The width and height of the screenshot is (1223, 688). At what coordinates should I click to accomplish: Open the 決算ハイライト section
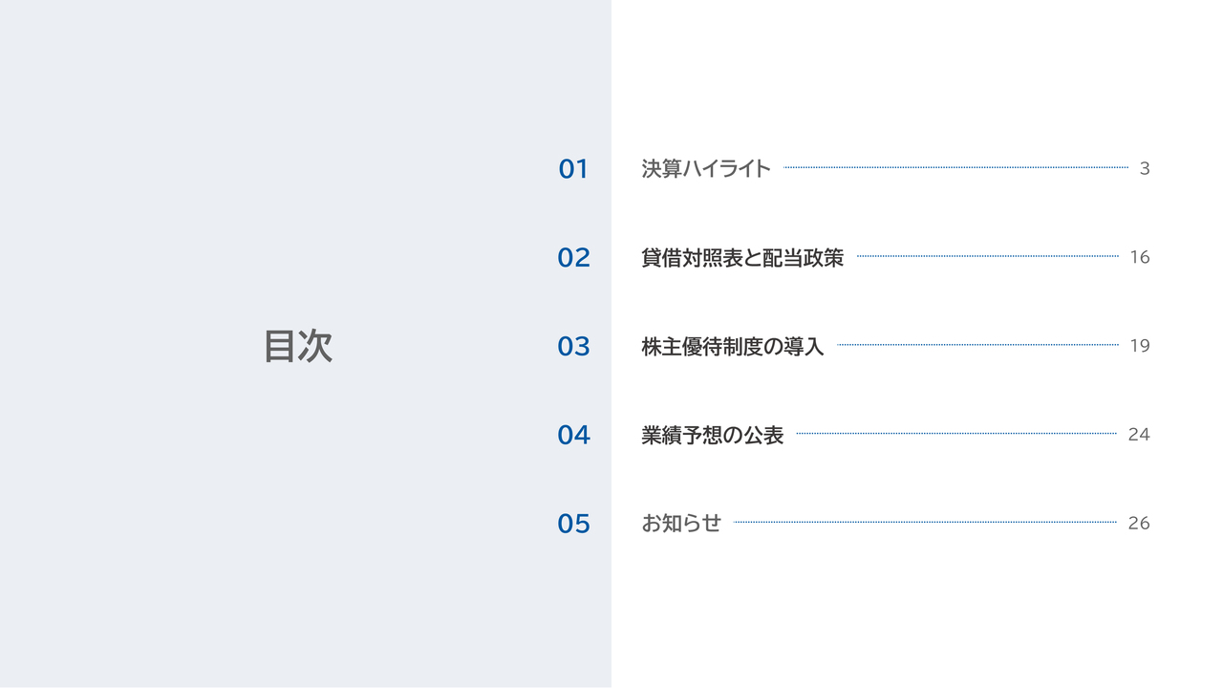706,169
